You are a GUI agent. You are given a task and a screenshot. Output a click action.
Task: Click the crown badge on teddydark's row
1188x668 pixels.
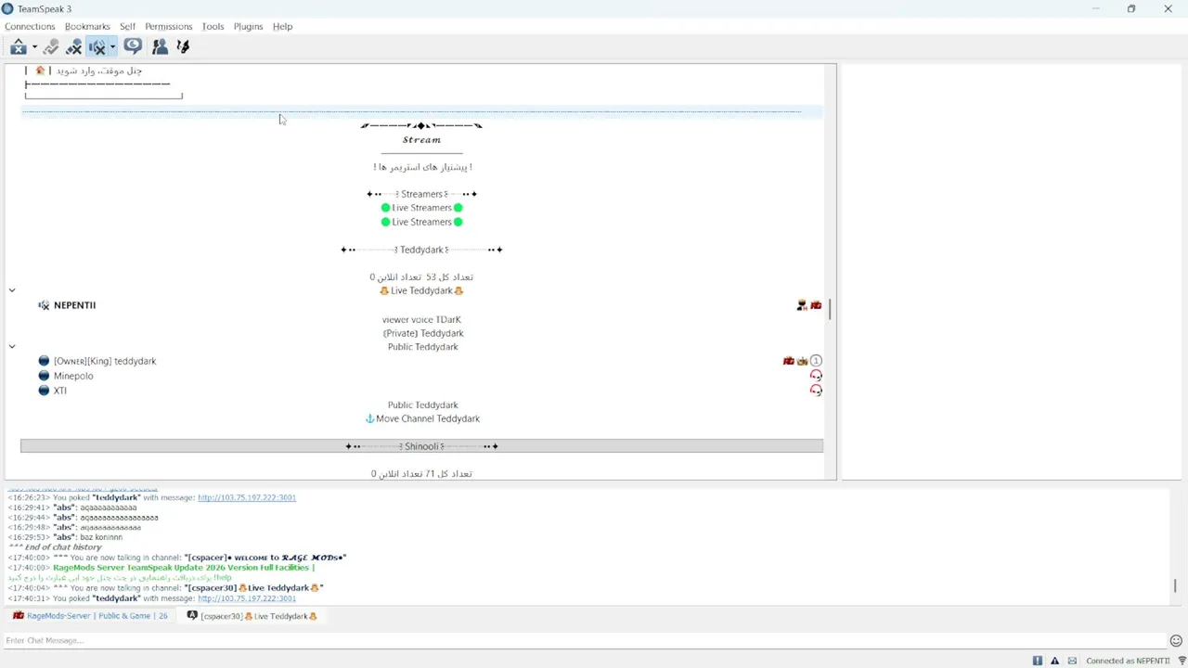pos(802,361)
